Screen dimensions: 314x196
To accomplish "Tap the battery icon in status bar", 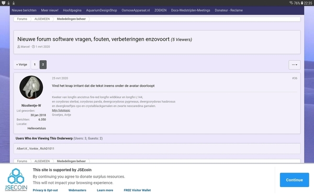I will (x=302, y=3).
